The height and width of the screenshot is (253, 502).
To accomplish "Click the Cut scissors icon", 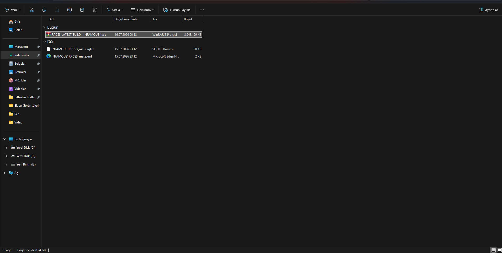I will point(32,10).
